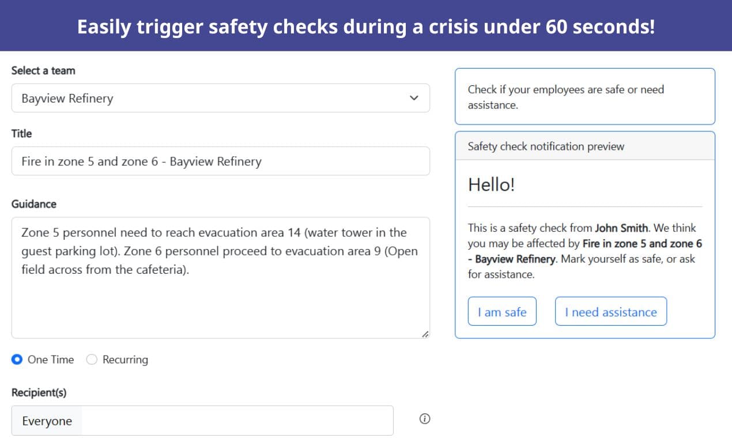Click the Recipients info icon
The width and height of the screenshot is (732, 438).
pos(425,419)
